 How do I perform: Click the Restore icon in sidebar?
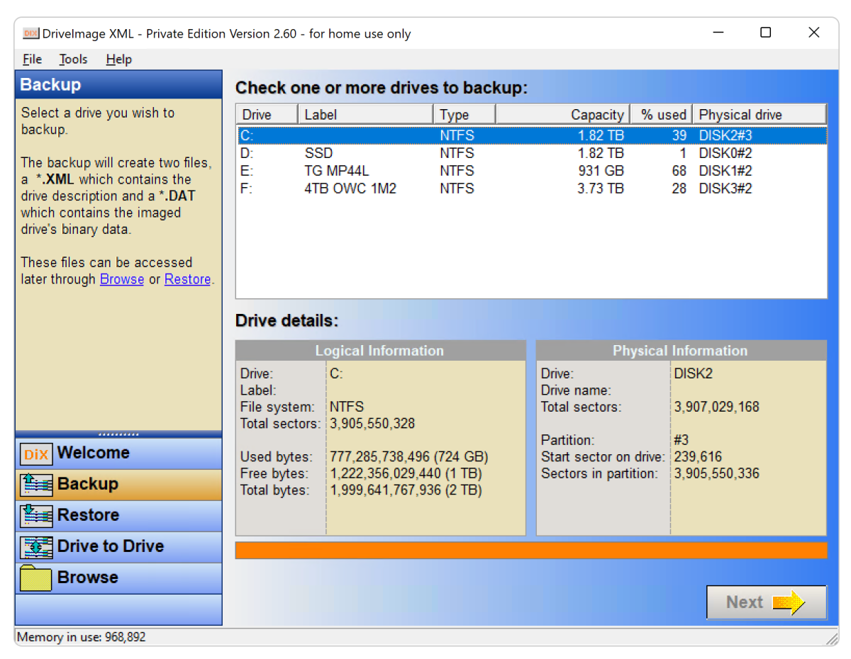35,516
